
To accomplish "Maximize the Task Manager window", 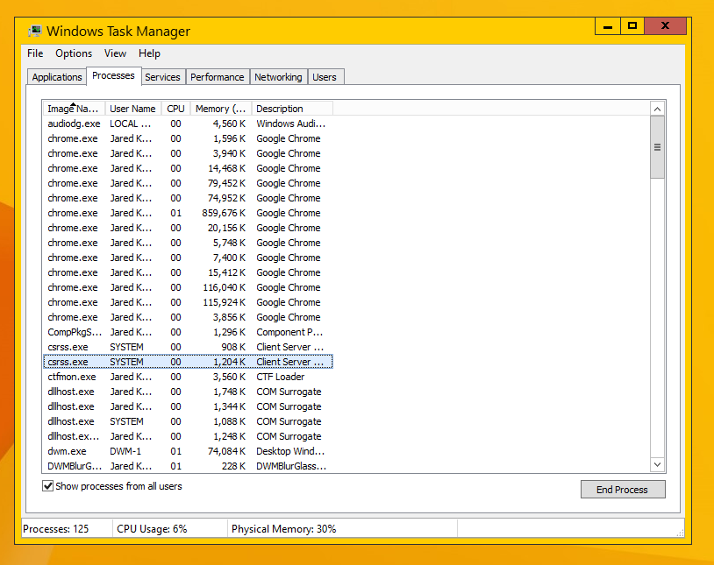I will (x=632, y=26).
